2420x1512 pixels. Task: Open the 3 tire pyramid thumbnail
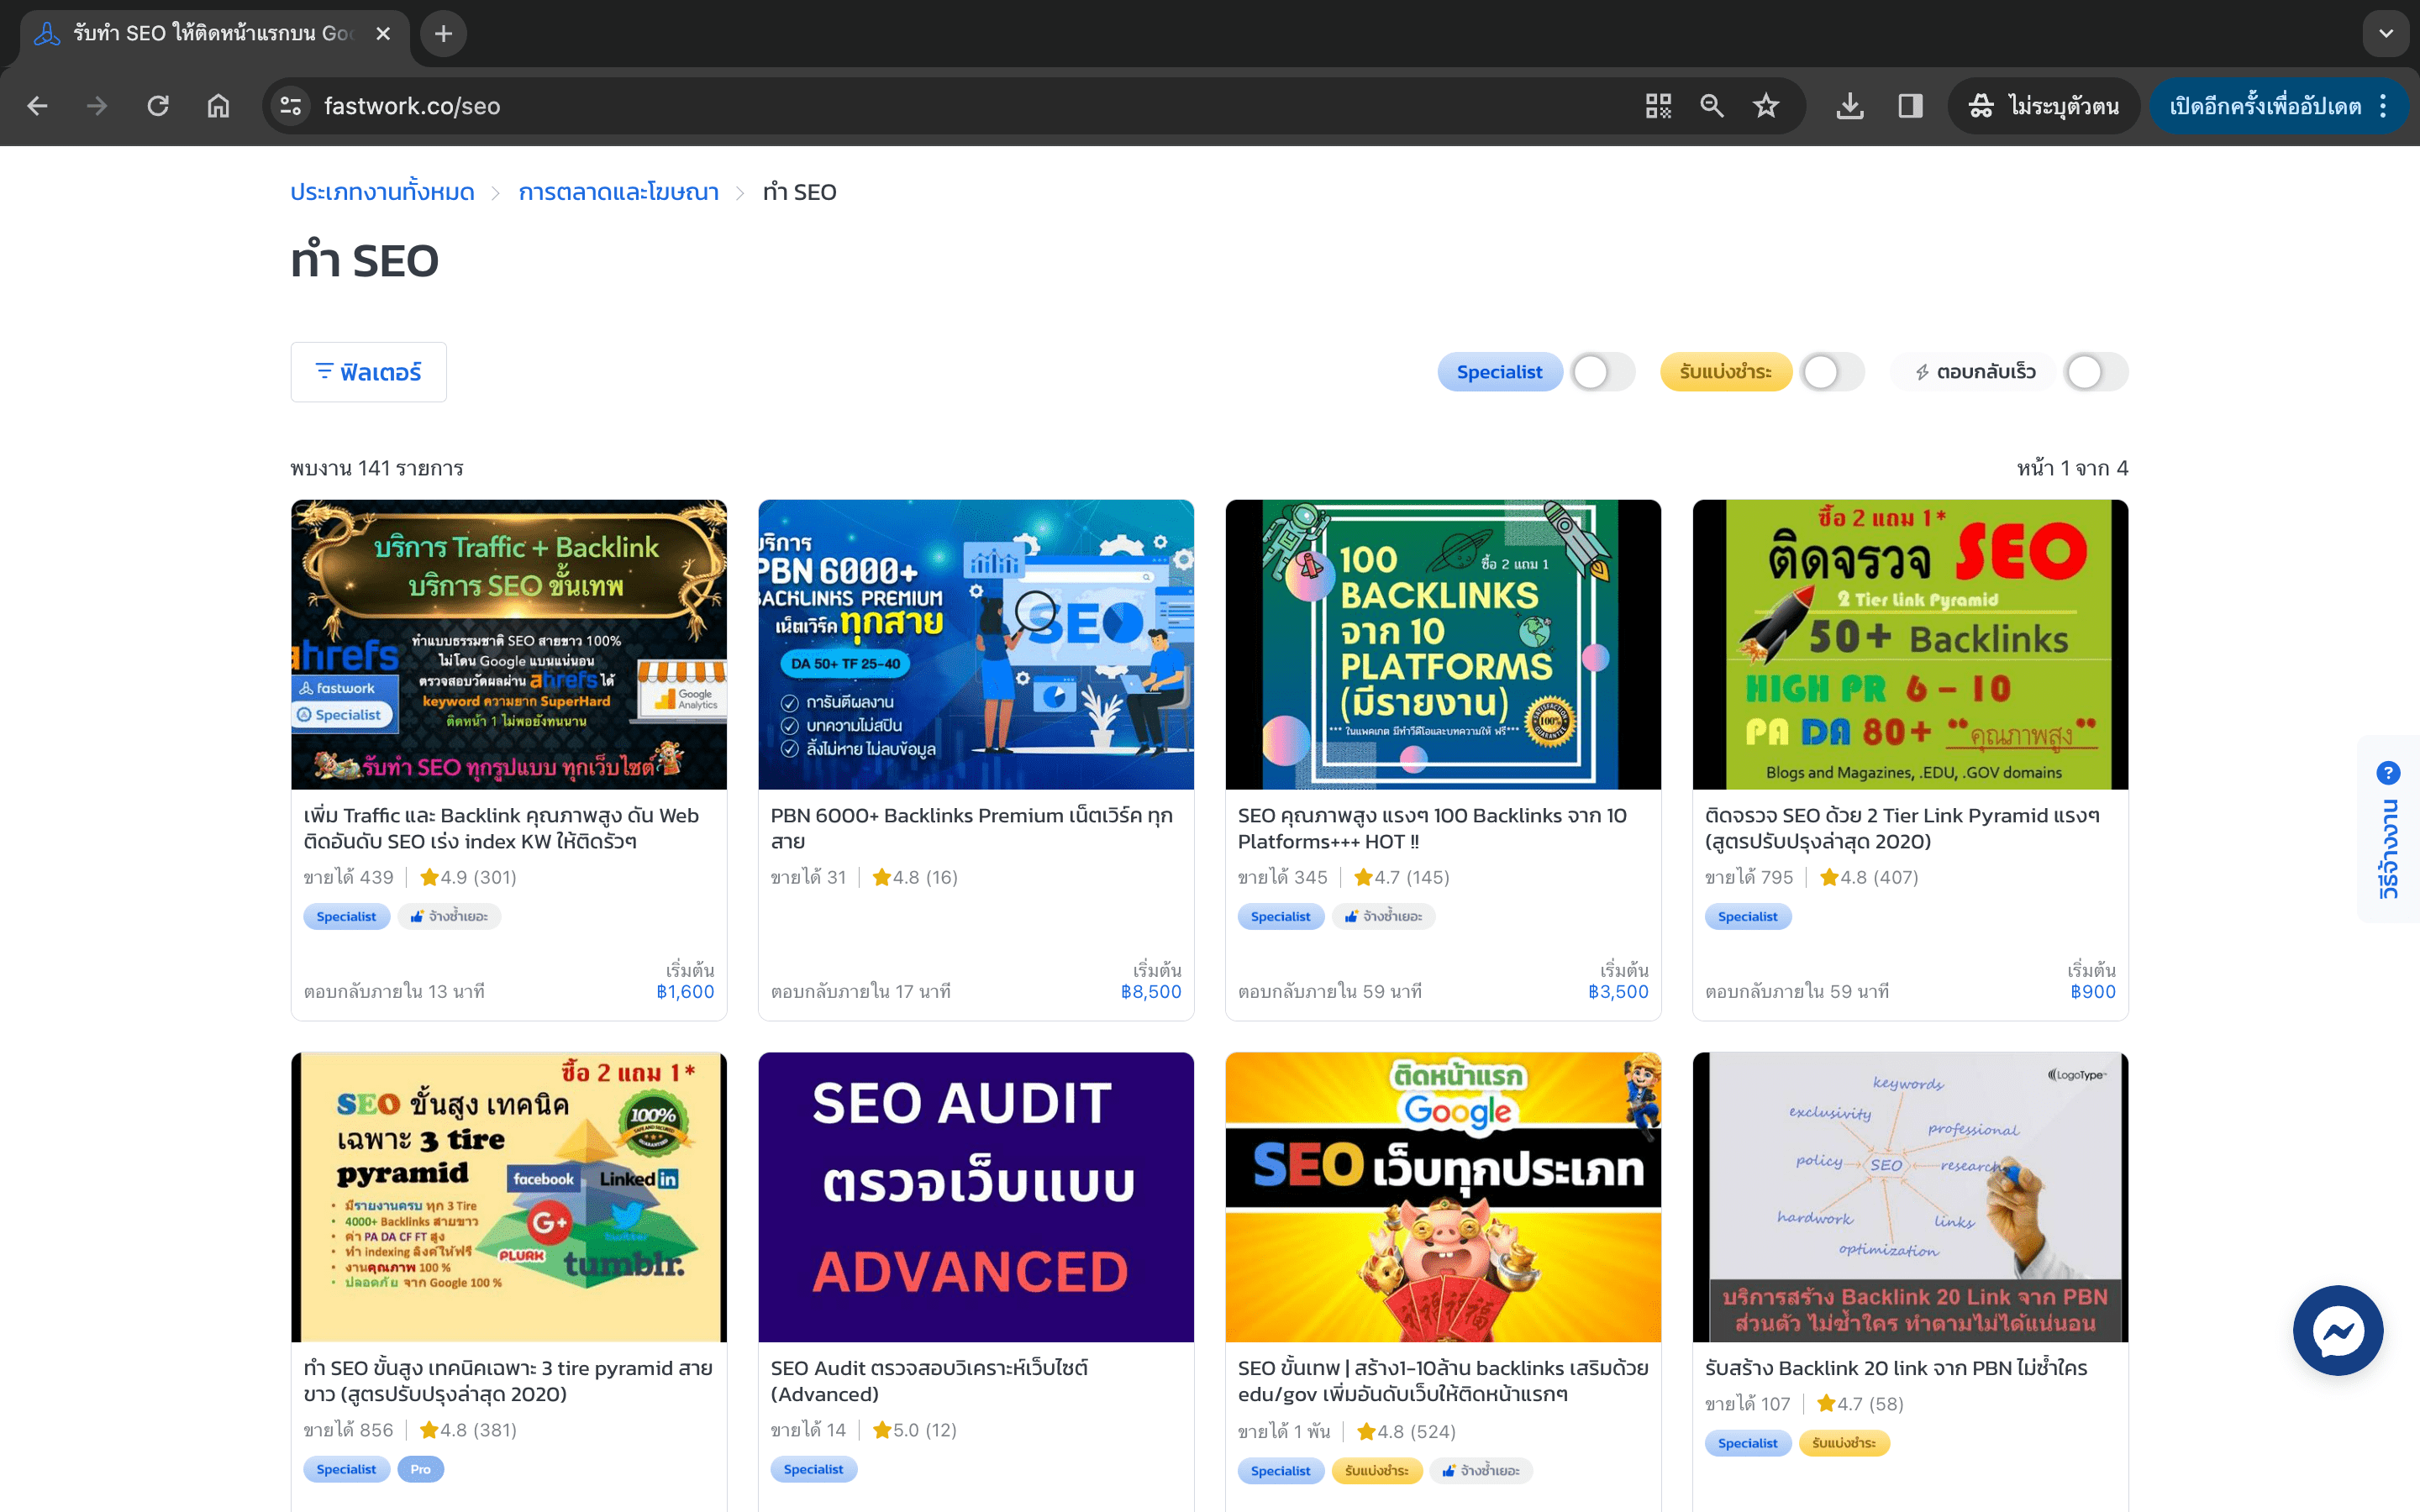(509, 1196)
